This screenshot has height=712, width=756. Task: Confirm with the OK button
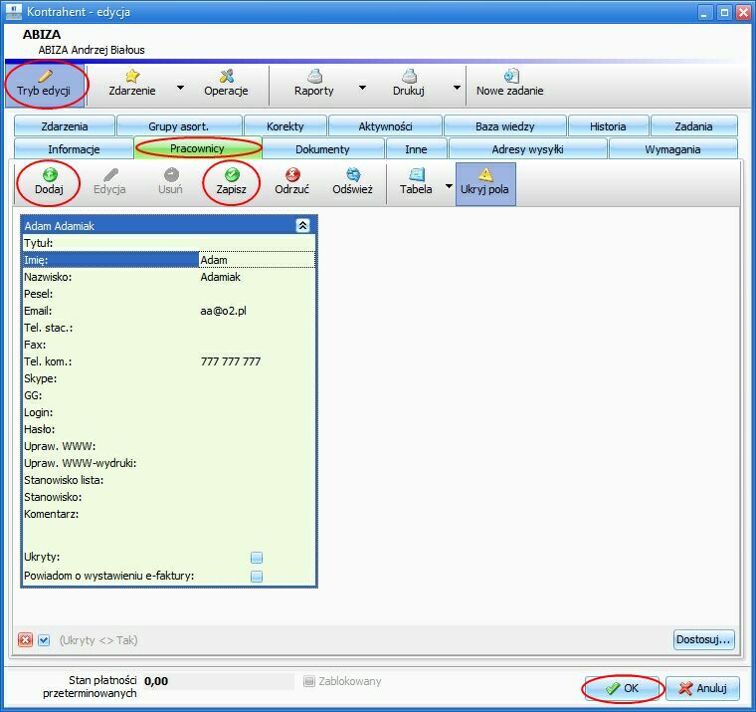[622, 688]
